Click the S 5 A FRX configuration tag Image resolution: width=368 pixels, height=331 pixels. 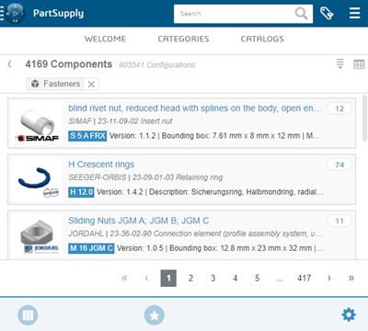(87, 136)
